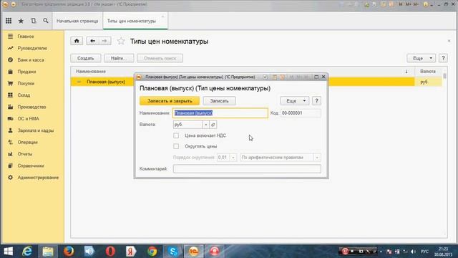Viewport: 458px width, 258px height.
Task: Open Отчеты section
Action: tap(25, 154)
